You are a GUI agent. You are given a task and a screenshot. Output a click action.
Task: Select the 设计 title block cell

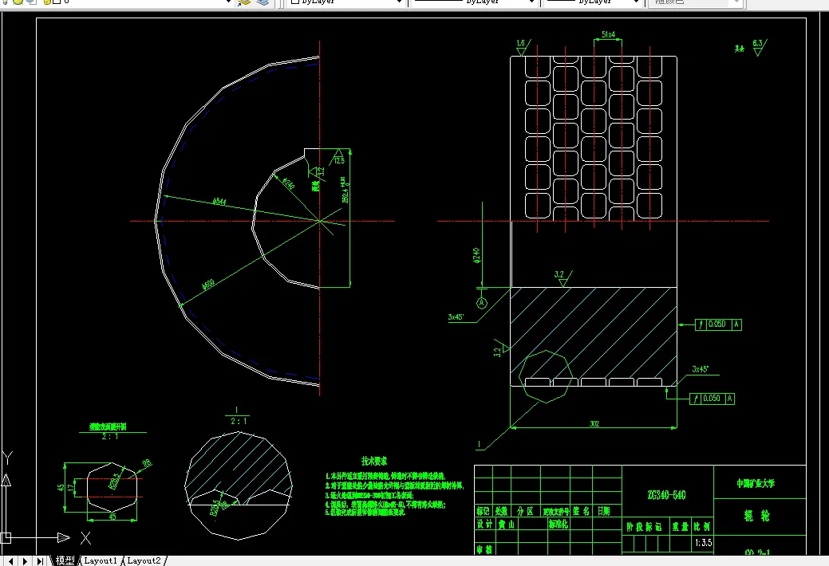point(484,524)
